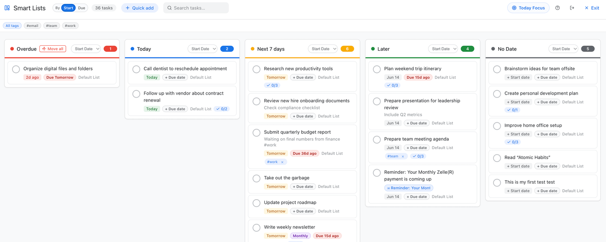Filter by the #team tag chip
Image resolution: width=606 pixels, height=242 pixels.
(52, 25)
